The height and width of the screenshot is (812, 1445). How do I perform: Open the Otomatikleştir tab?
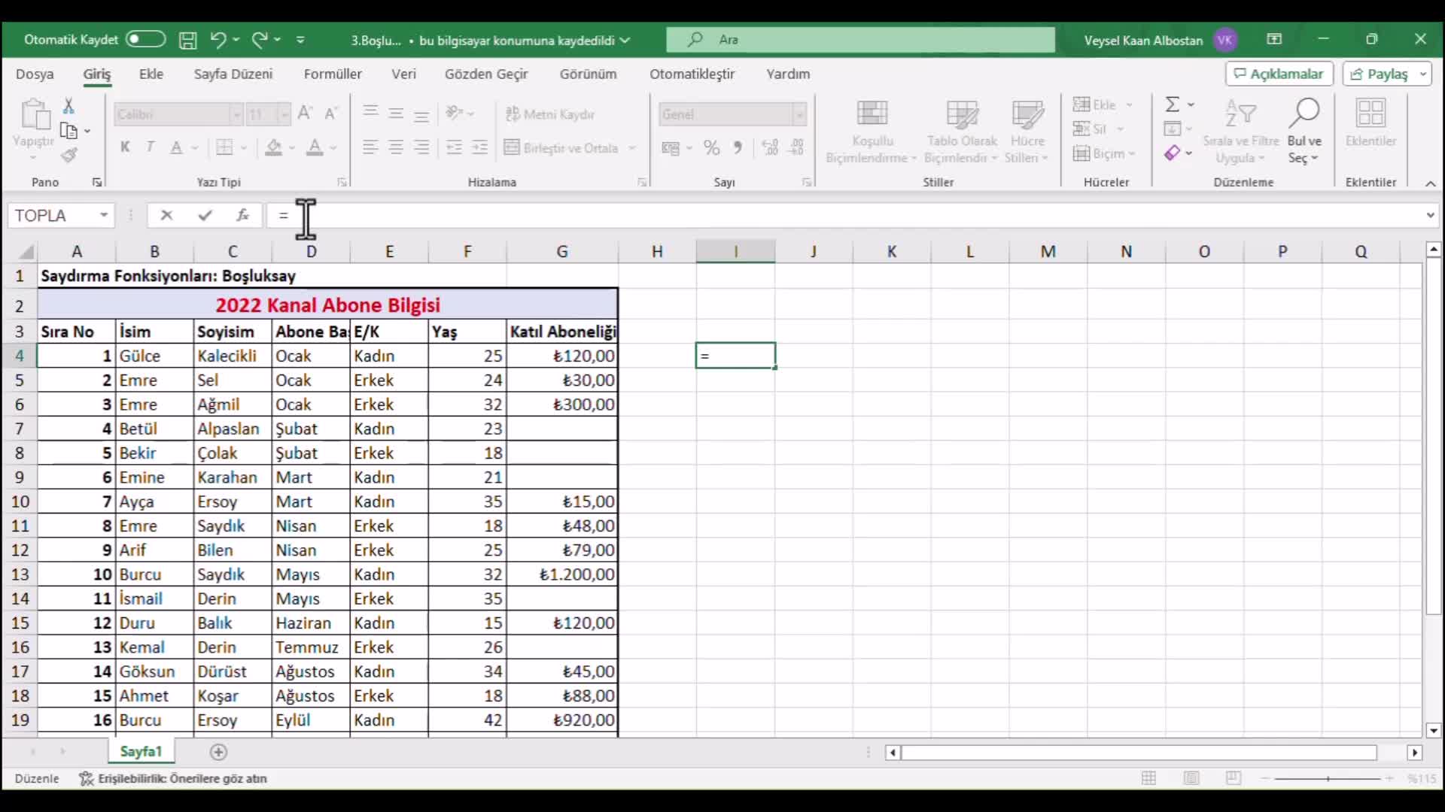692,74
